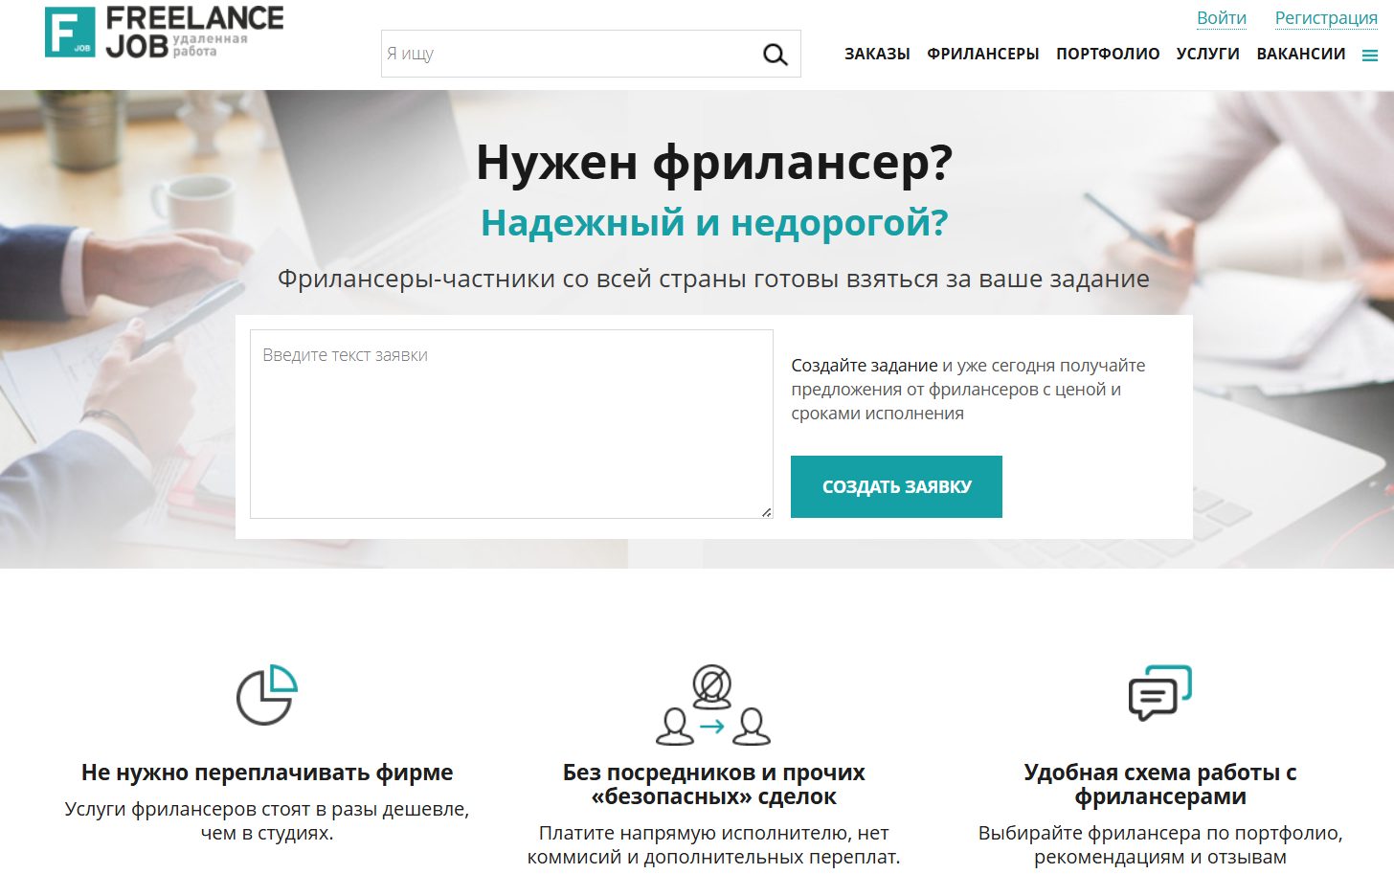Open the УСЛУГИ menu item
The width and height of the screenshot is (1394, 874).
pyautogui.click(x=1208, y=55)
